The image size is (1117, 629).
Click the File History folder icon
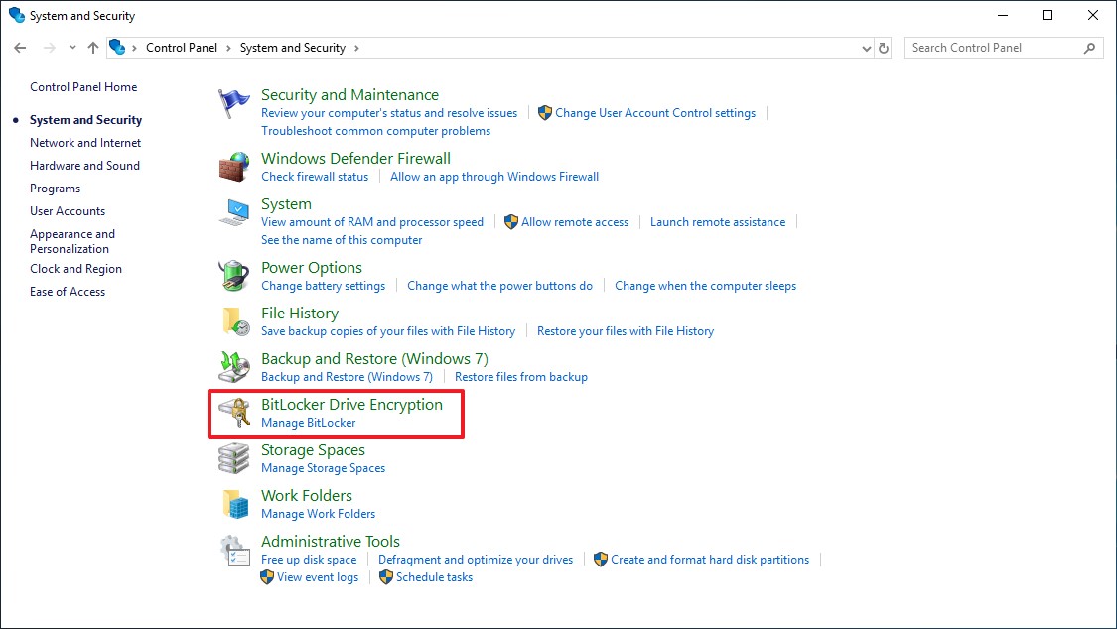tap(234, 321)
